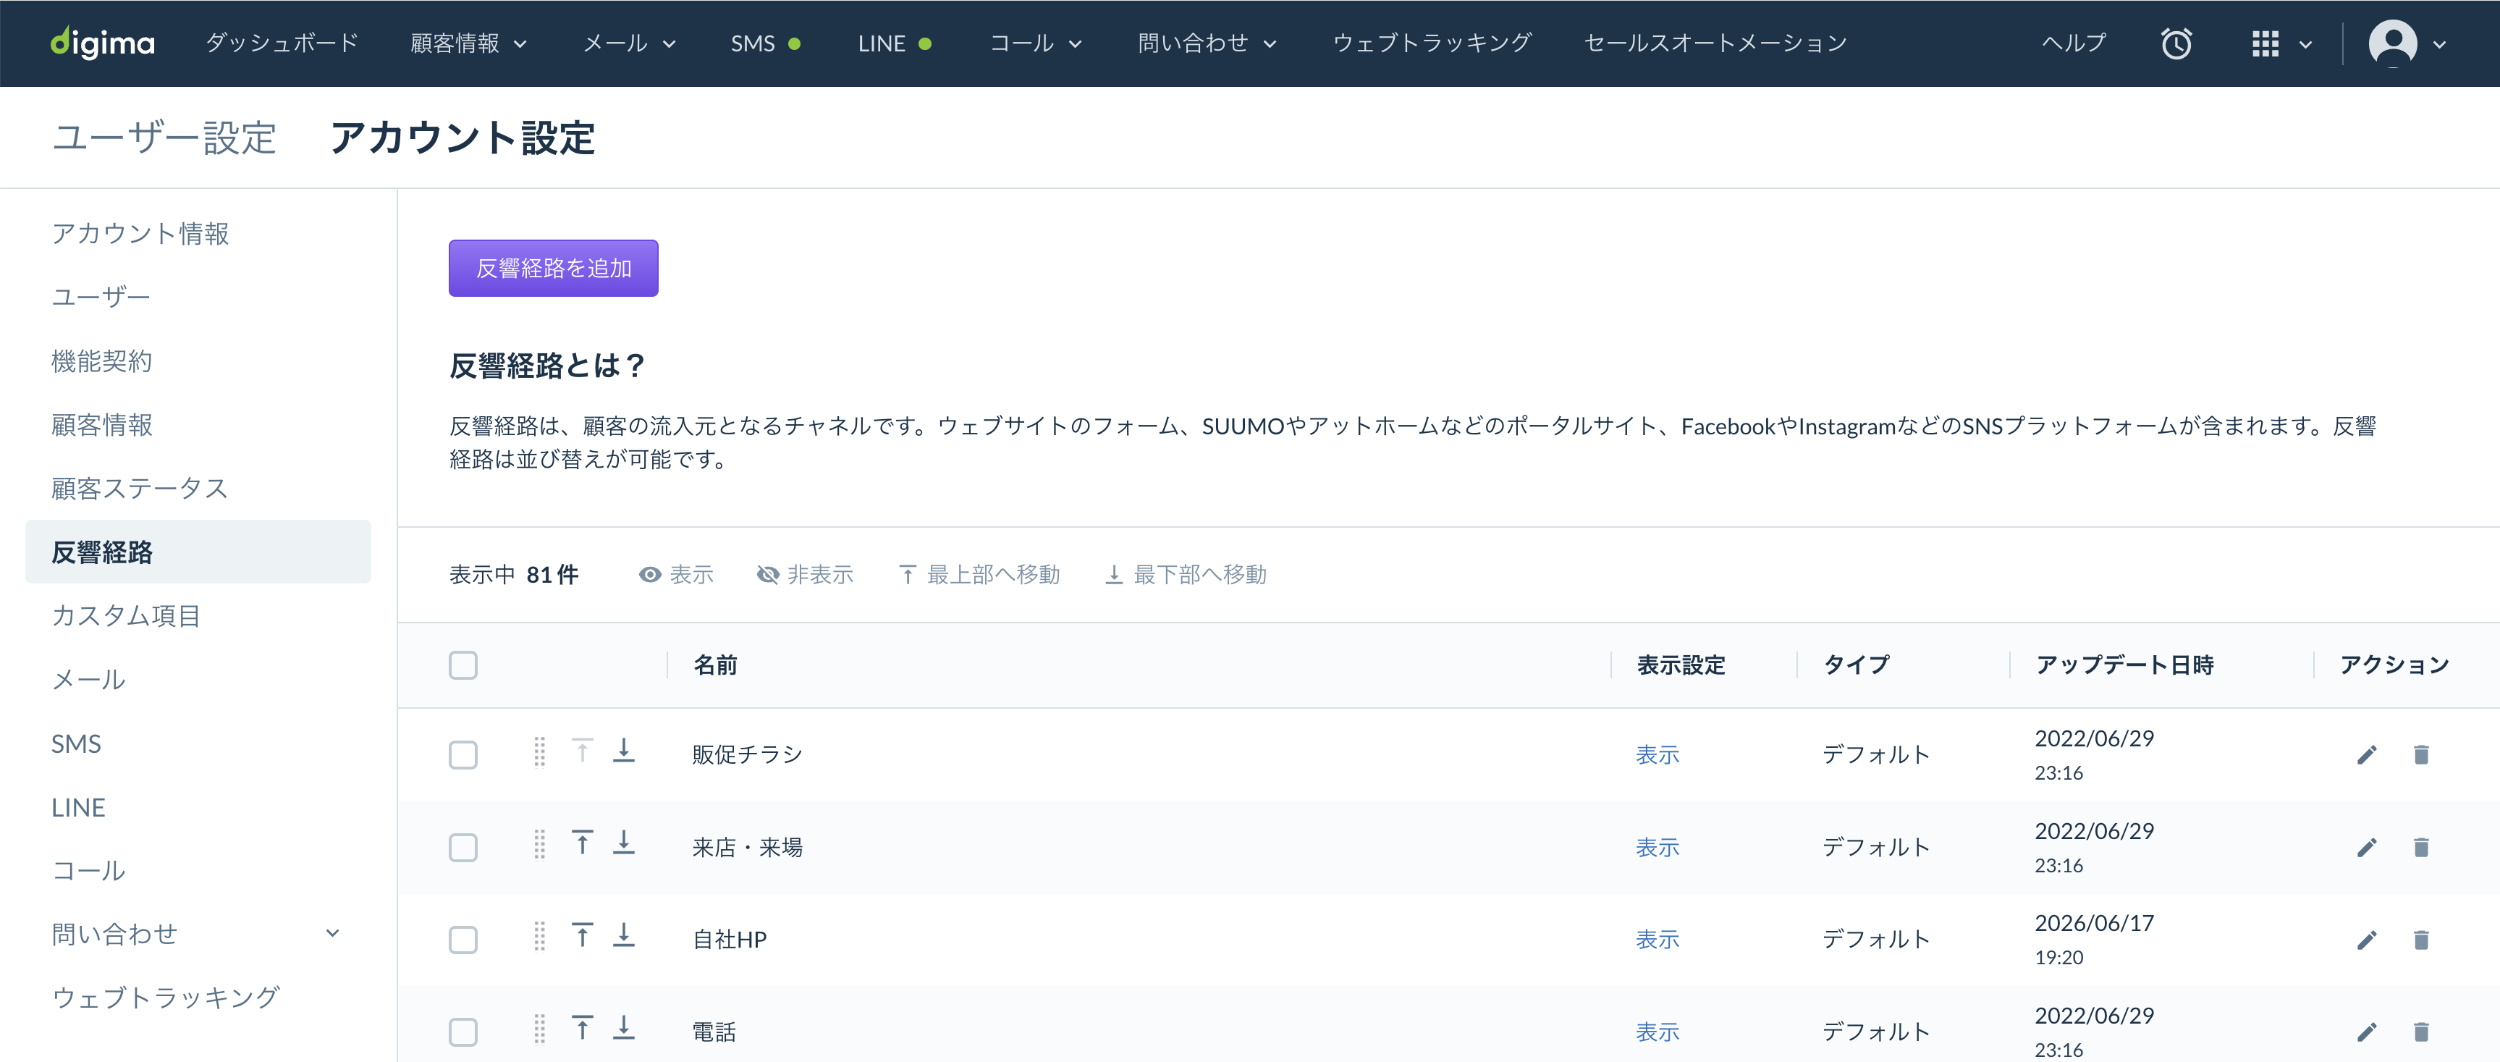Click the 表示 link in 来店・来場 row
The height and width of the screenshot is (1062, 2500).
[1657, 848]
